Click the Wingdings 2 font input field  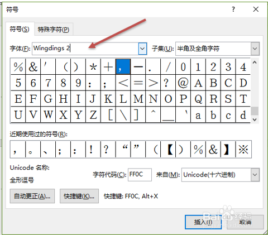click(85, 49)
